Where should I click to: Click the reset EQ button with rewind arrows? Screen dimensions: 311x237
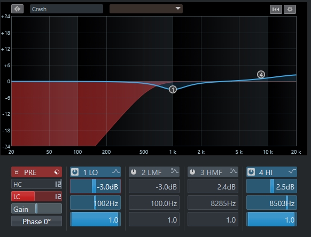276,9
